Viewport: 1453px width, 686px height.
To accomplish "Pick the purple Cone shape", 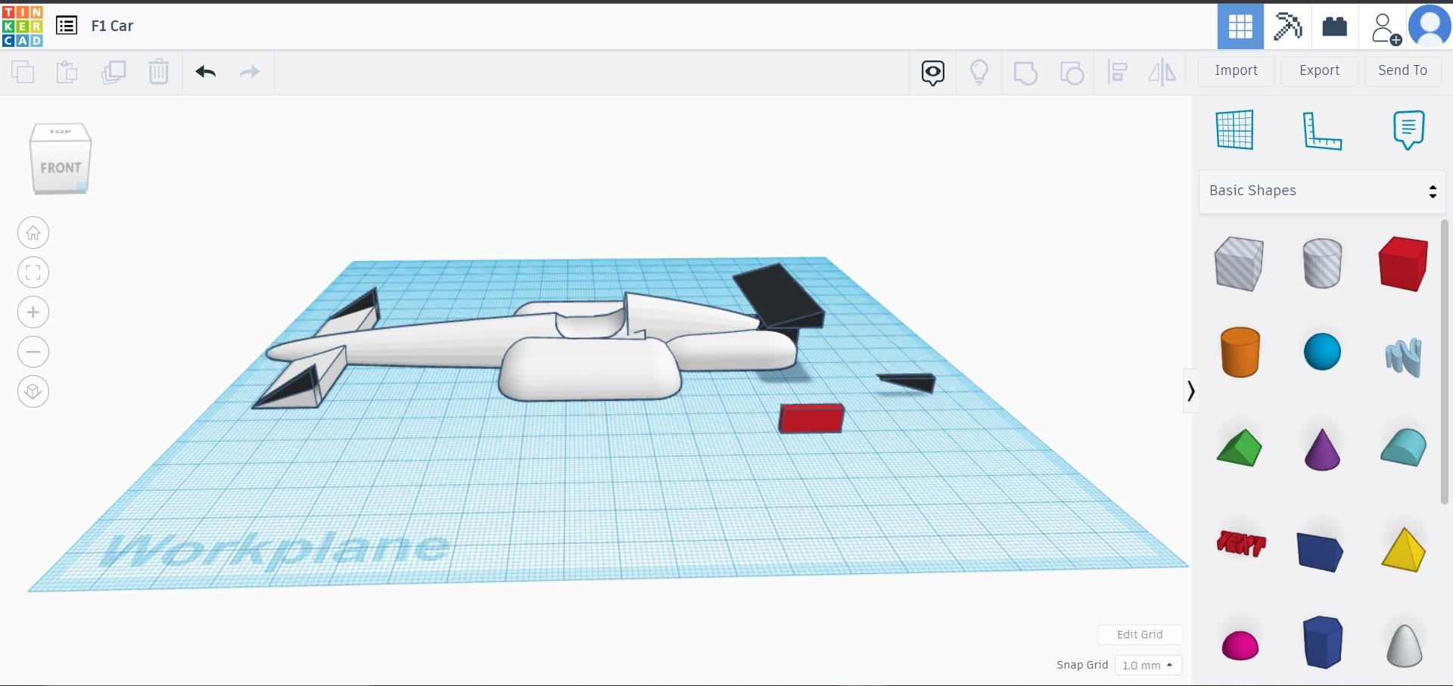I will click(x=1322, y=449).
